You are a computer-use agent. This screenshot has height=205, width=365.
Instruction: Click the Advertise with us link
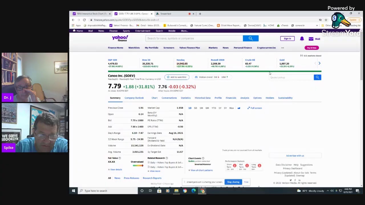point(295,156)
